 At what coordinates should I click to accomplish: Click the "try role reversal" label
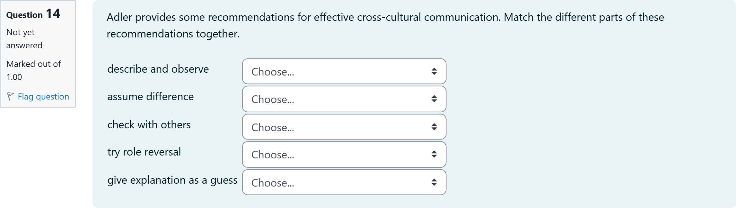click(144, 152)
